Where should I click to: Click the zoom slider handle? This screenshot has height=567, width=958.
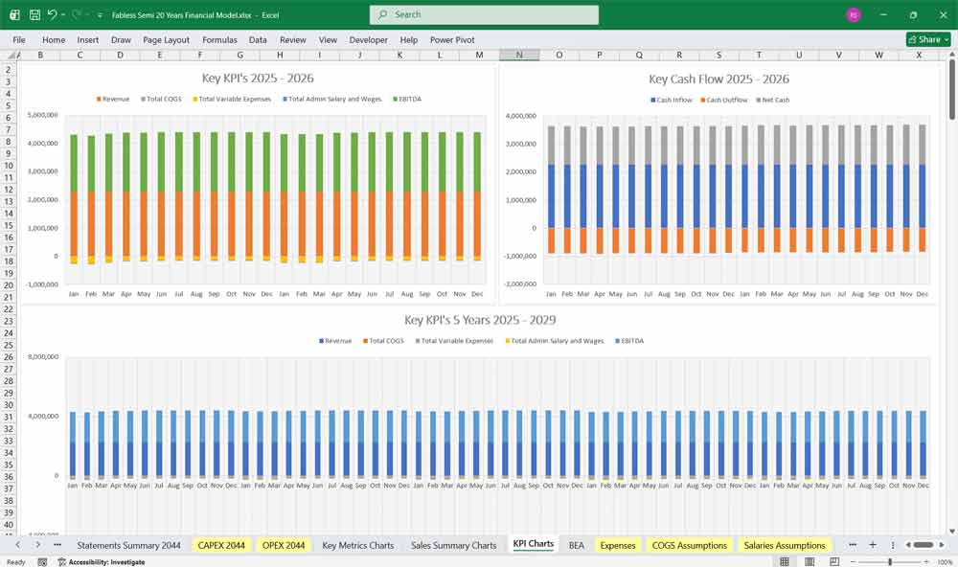[x=890, y=562]
